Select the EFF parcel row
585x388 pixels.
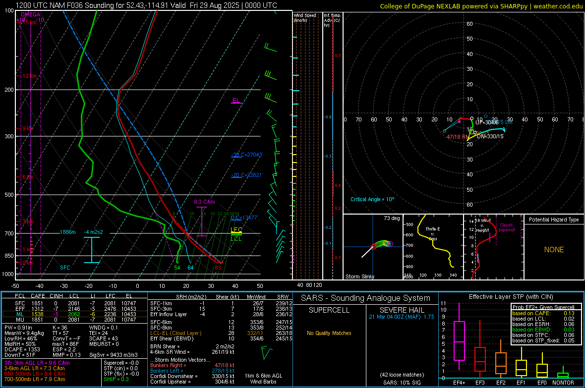click(75, 309)
